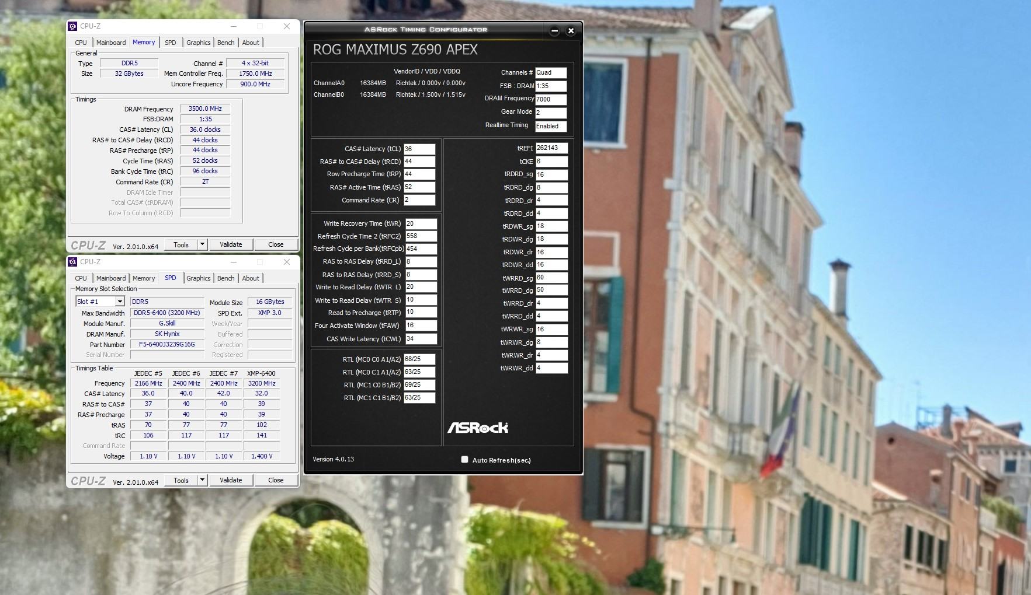
Task: Click the Max Bandwidth value DDR5-6400 (3200 MHz)
Action: tap(167, 313)
